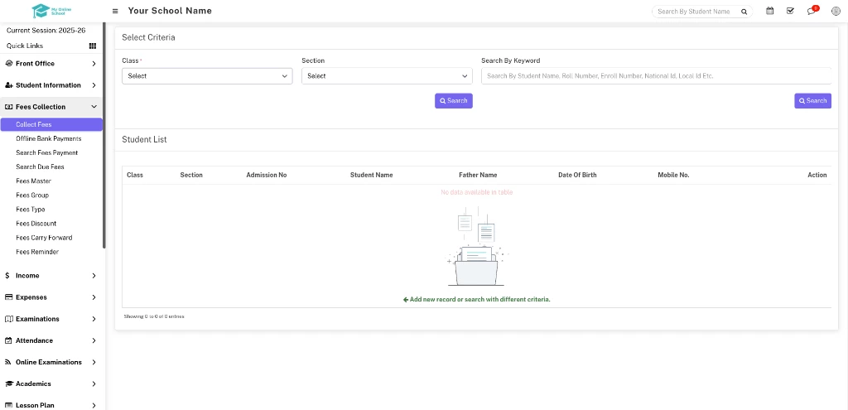
Task: Click the Your School Name title
Action: [x=170, y=11]
